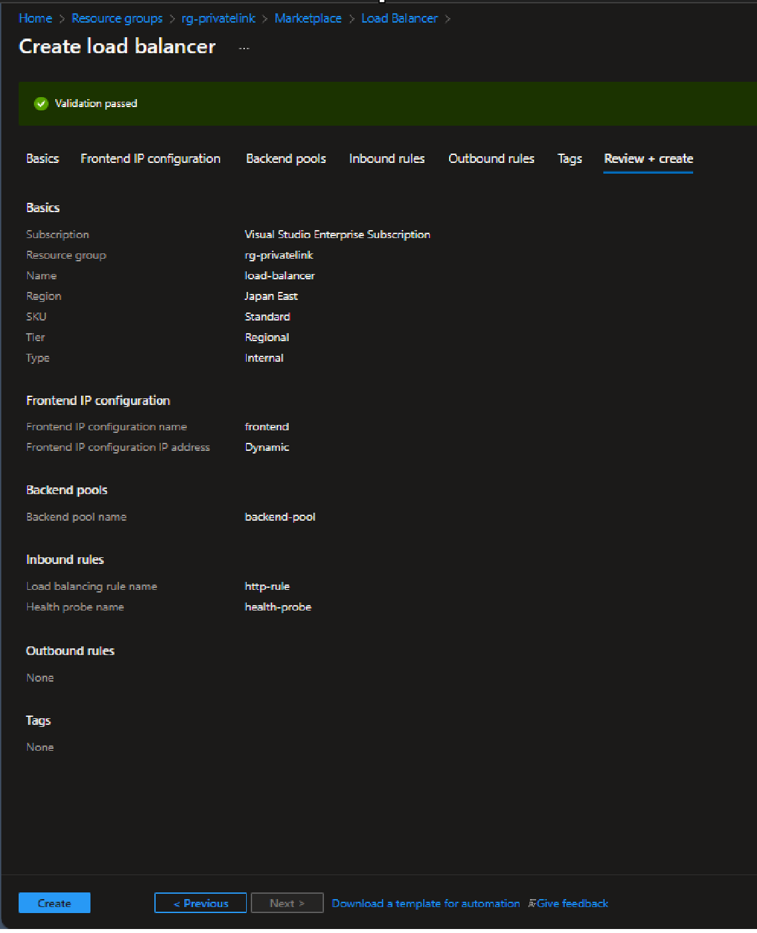Select the Backend pools tab

[286, 158]
